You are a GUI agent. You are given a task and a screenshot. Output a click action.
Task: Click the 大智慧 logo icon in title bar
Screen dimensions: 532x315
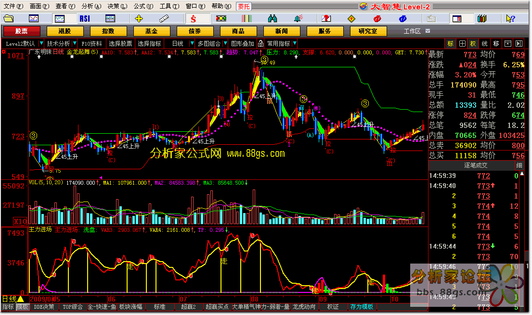coord(363,6)
